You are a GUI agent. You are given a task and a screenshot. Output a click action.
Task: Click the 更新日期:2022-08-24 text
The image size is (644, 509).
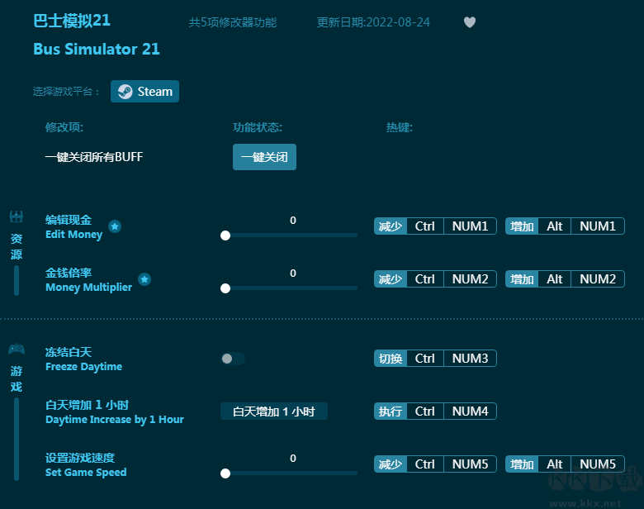pos(373,22)
